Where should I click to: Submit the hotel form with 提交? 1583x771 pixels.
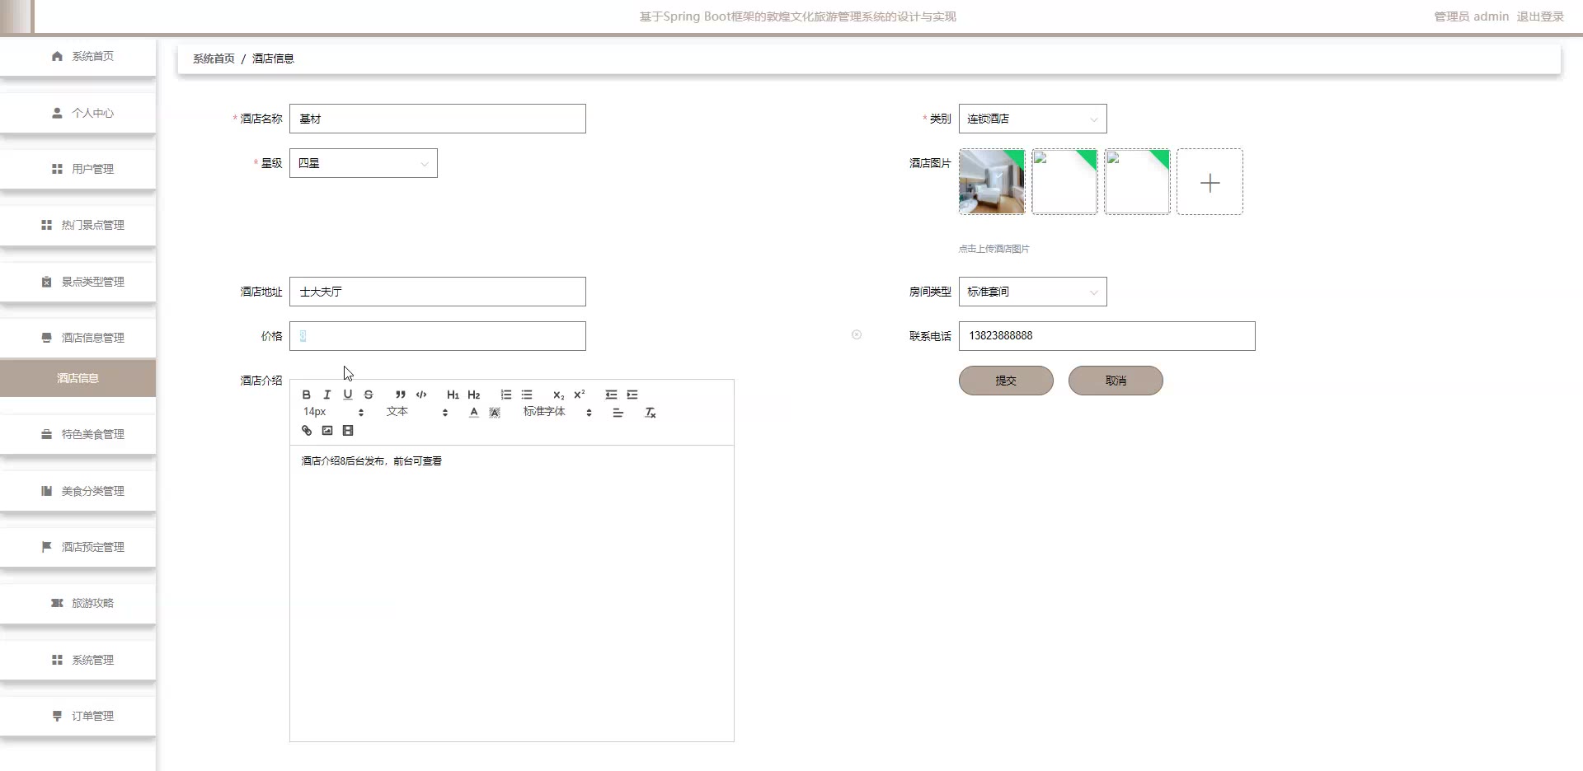[x=1006, y=381]
